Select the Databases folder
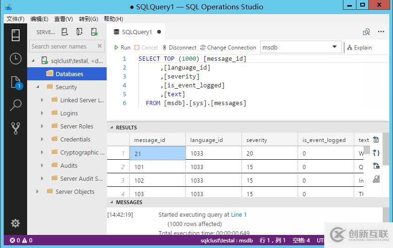 (67, 74)
